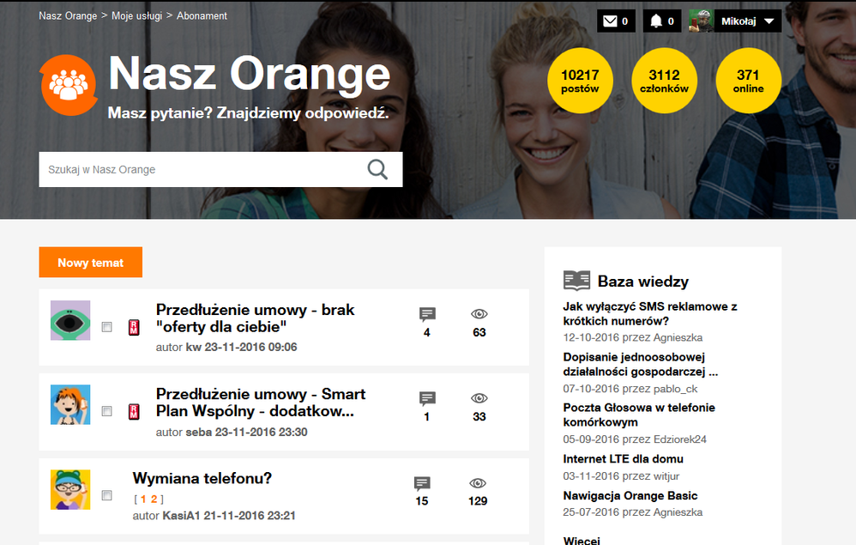856x545 pixels.
Task: Open seba's avatar picture
Action: [x=70, y=404]
